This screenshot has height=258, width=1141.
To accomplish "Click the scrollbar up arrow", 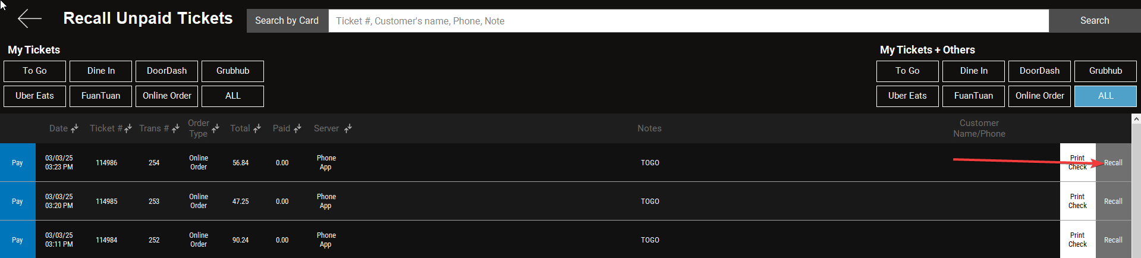I will click(x=1136, y=119).
